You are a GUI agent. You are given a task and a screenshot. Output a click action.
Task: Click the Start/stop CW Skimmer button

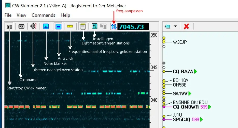coord(9,26)
